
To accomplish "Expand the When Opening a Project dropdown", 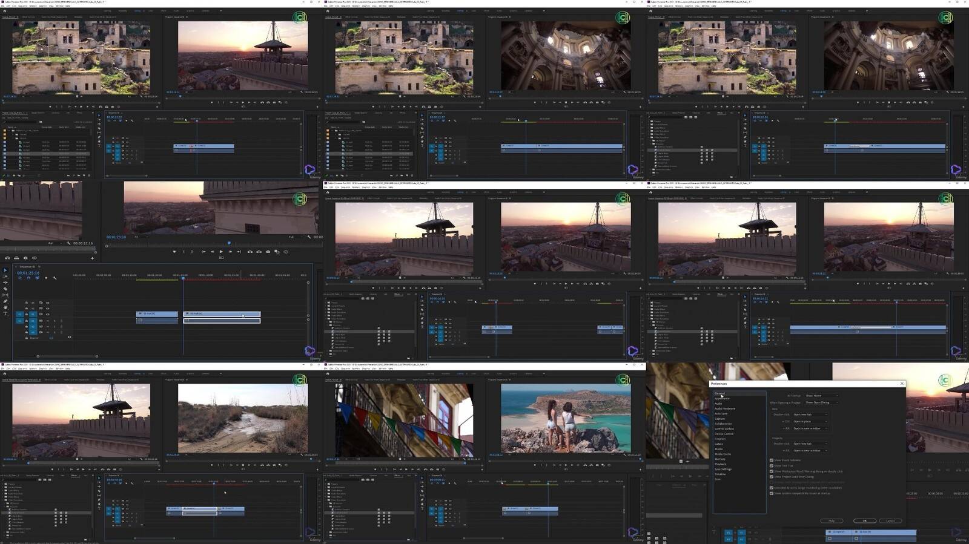I will click(821, 402).
